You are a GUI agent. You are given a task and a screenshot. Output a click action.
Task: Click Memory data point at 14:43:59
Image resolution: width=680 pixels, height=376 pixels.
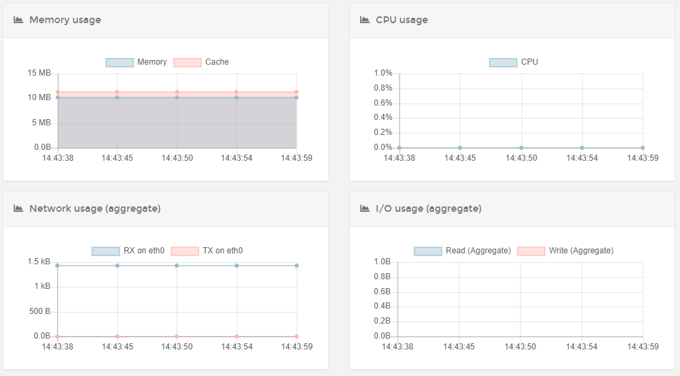pyautogui.click(x=297, y=97)
